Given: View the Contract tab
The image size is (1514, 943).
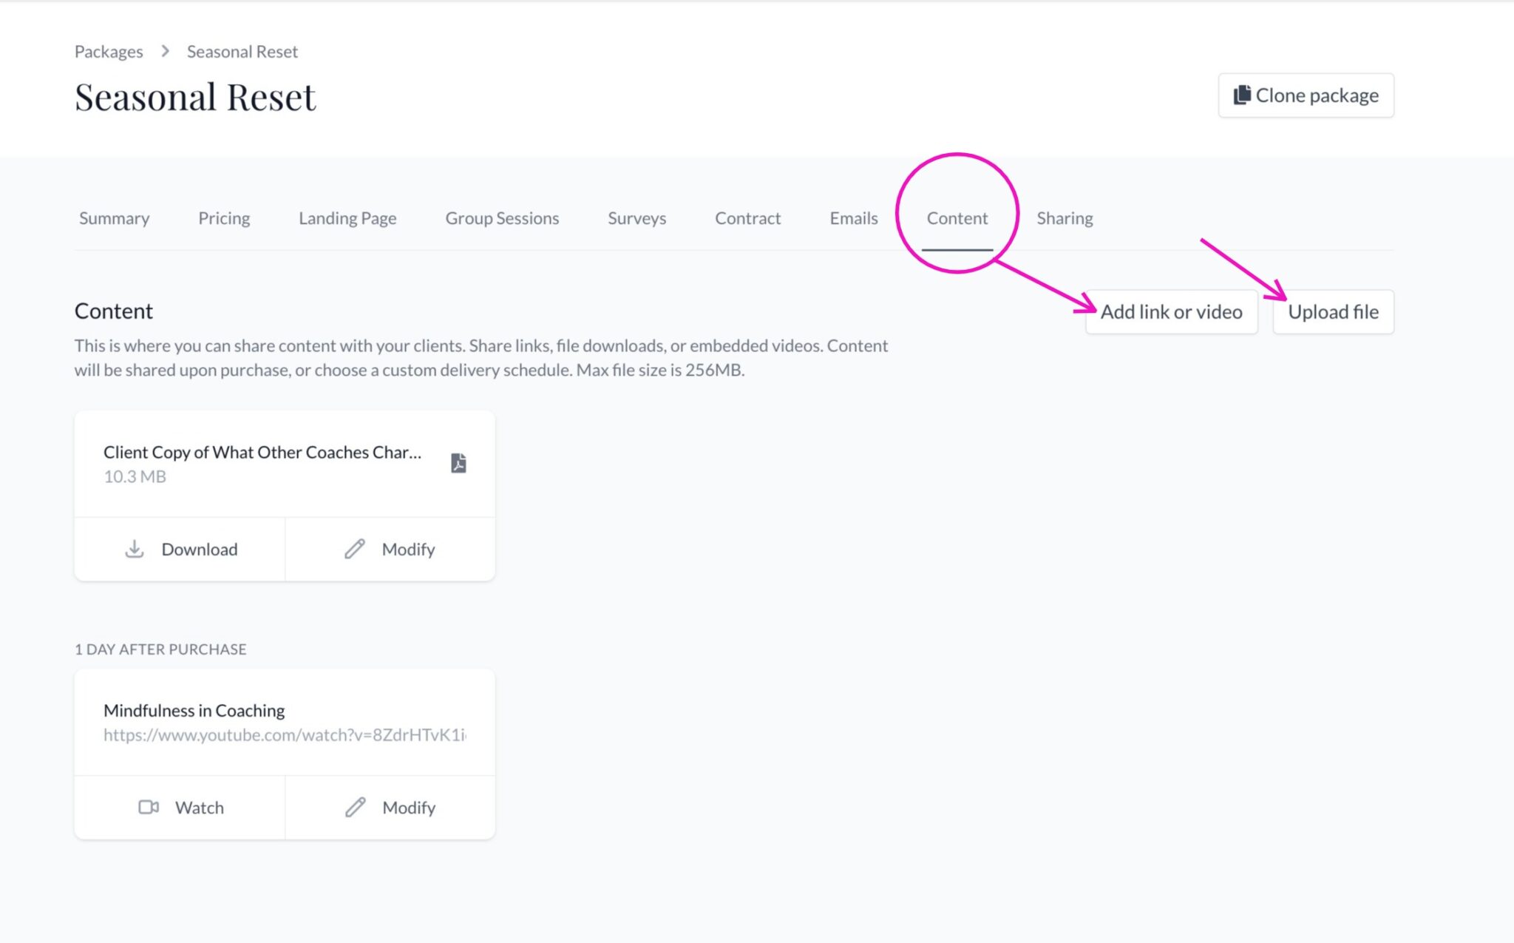Looking at the screenshot, I should [x=747, y=218].
